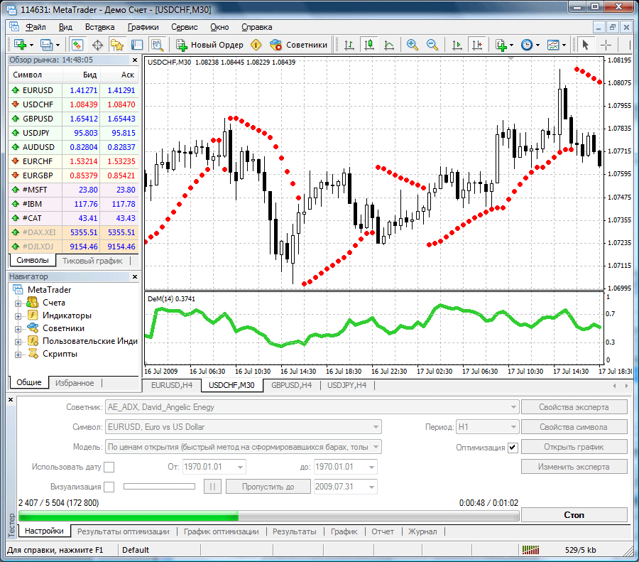This screenshot has width=639, height=562.
Task: Click the Свойства символа button
Action: (x=574, y=427)
